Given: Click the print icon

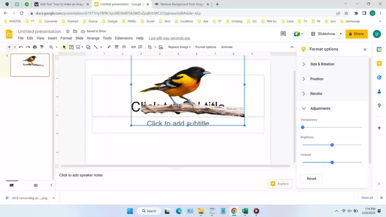Looking at the screenshot, I should 35,47.
